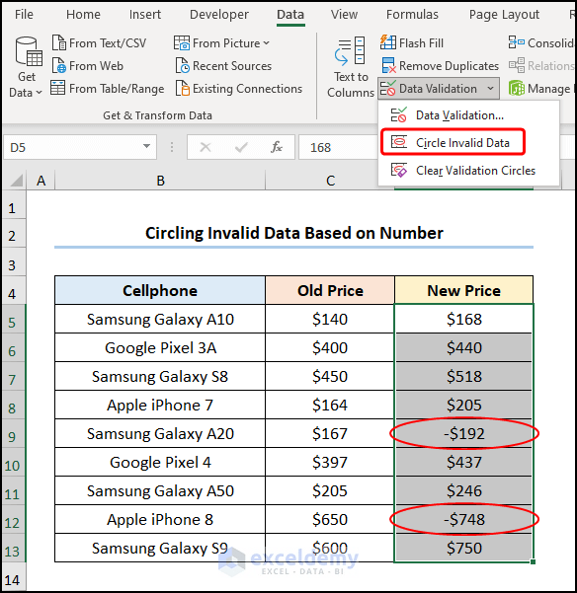Click the From Web button label

(x=96, y=66)
